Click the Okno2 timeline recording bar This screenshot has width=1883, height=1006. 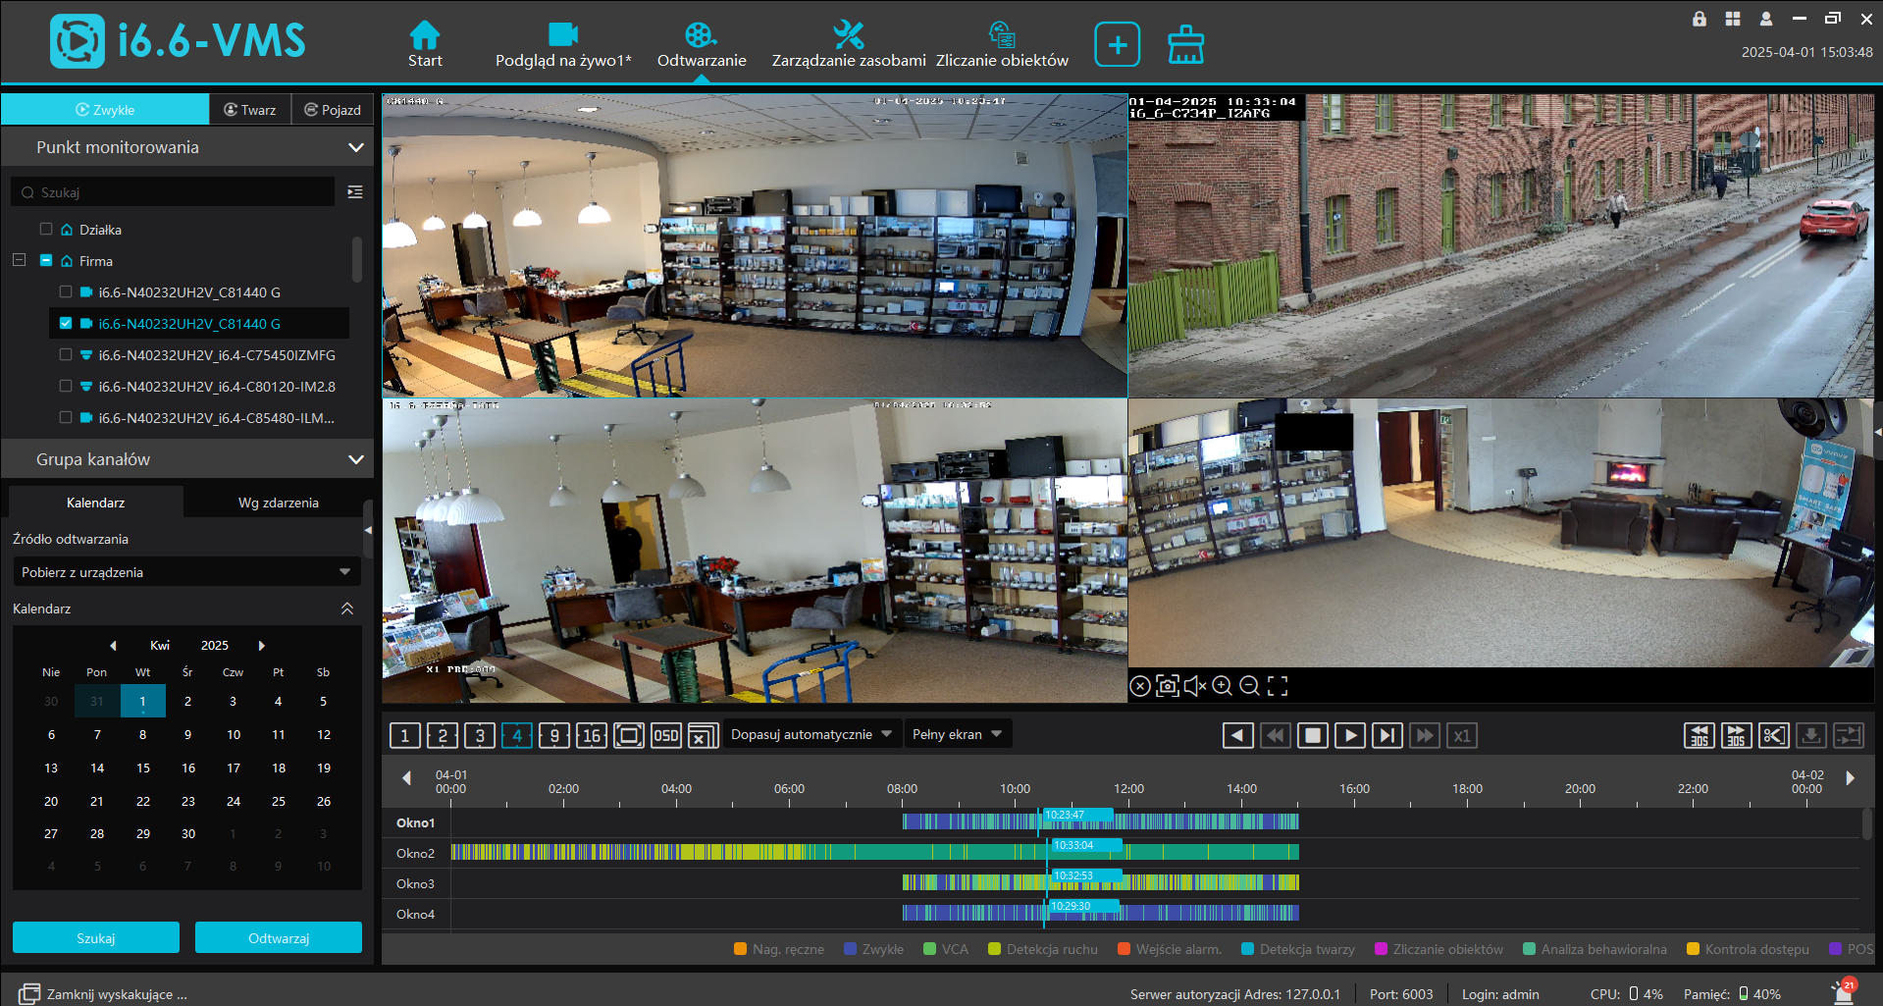pyautogui.click(x=873, y=853)
